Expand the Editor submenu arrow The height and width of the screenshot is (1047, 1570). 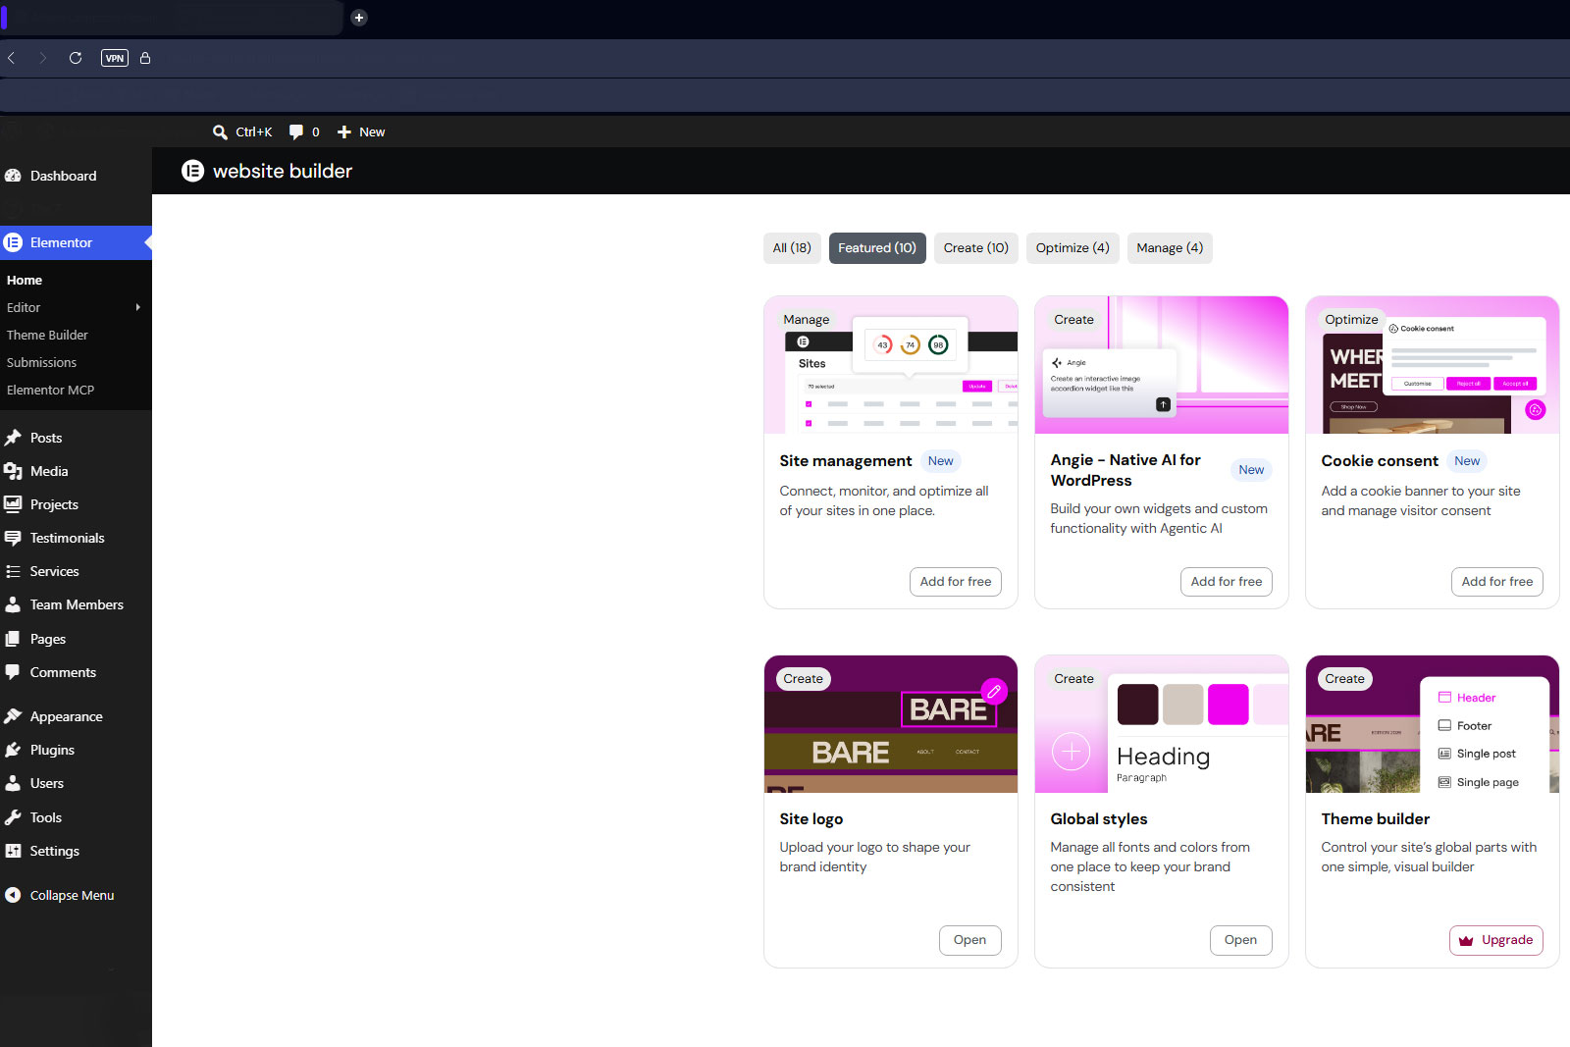point(138,307)
